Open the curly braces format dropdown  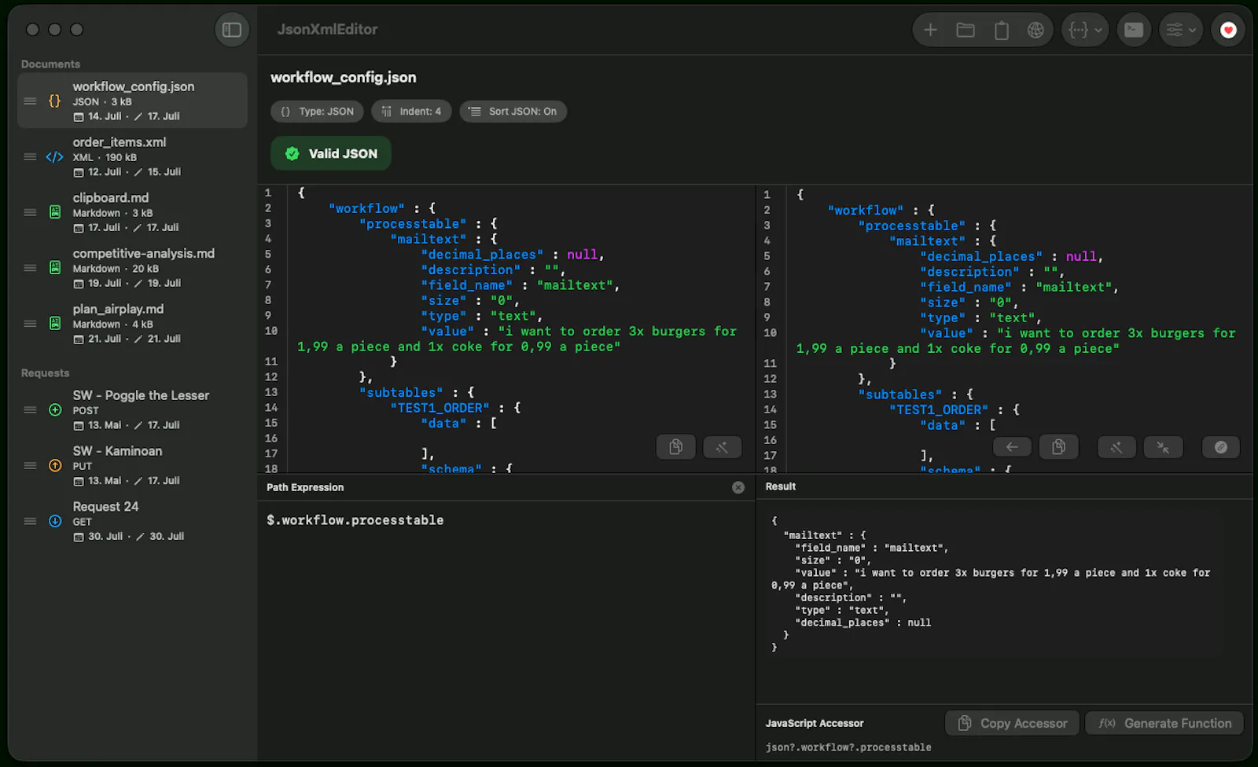1085,30
